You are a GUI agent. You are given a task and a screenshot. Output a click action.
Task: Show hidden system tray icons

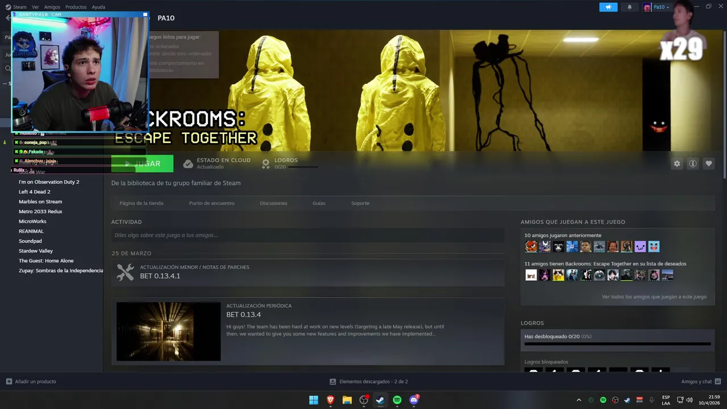pyautogui.click(x=579, y=400)
